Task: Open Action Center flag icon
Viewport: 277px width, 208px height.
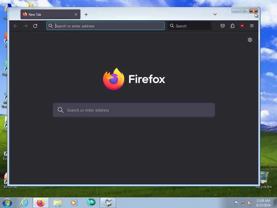Action: (x=236, y=203)
